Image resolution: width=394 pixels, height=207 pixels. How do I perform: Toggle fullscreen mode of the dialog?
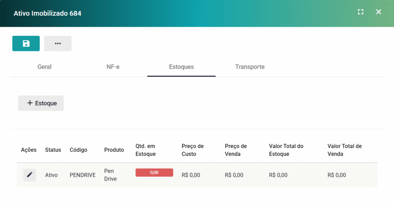pos(361,12)
